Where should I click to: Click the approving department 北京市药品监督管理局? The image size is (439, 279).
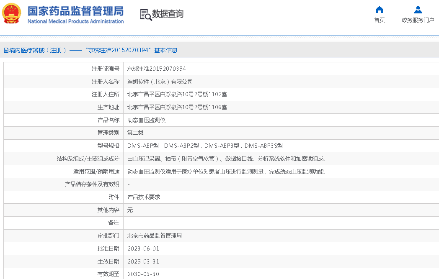[x=154, y=235]
